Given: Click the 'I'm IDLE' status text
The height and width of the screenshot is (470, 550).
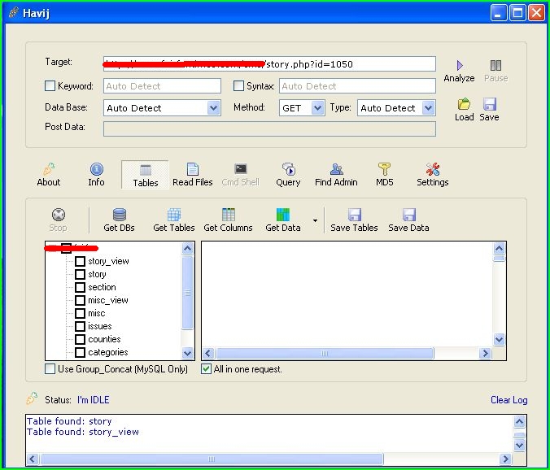Looking at the screenshot, I should coord(94,400).
